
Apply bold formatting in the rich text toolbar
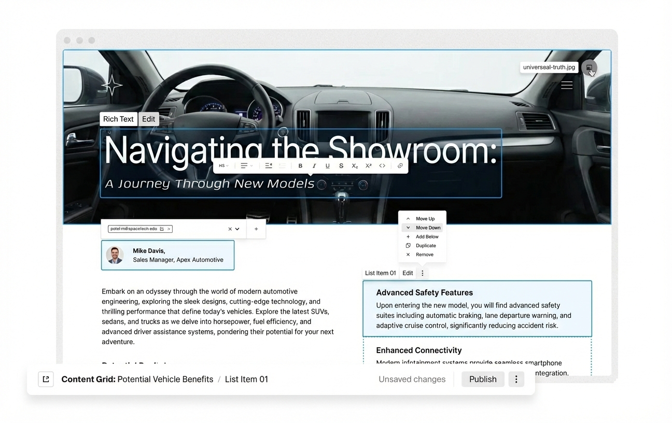point(300,165)
